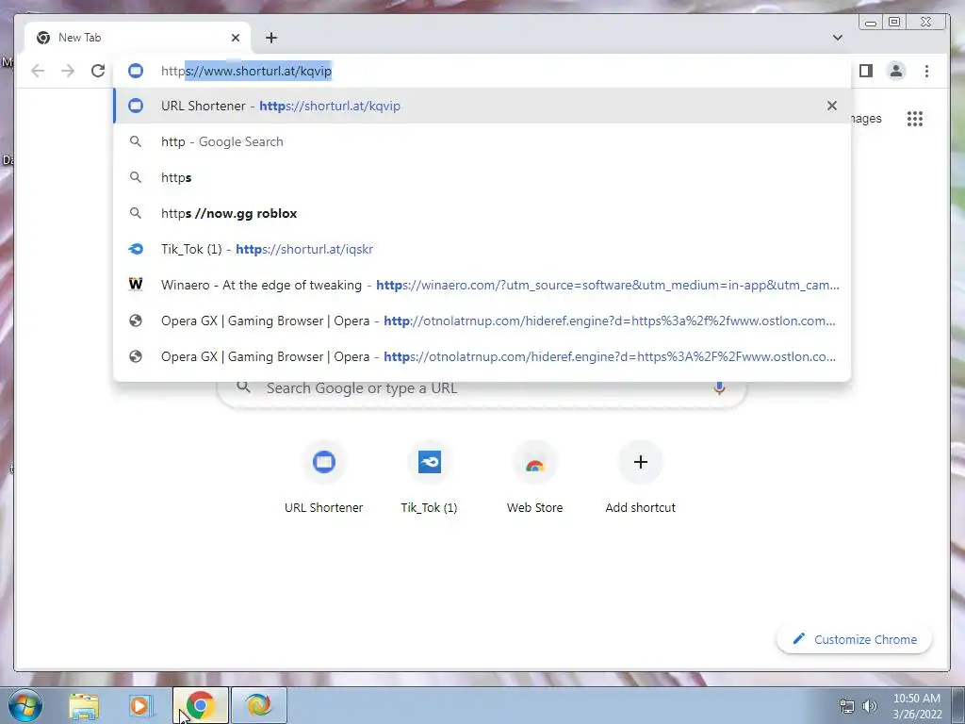Click the address bar URL text
This screenshot has width=965, height=724.
(x=246, y=71)
